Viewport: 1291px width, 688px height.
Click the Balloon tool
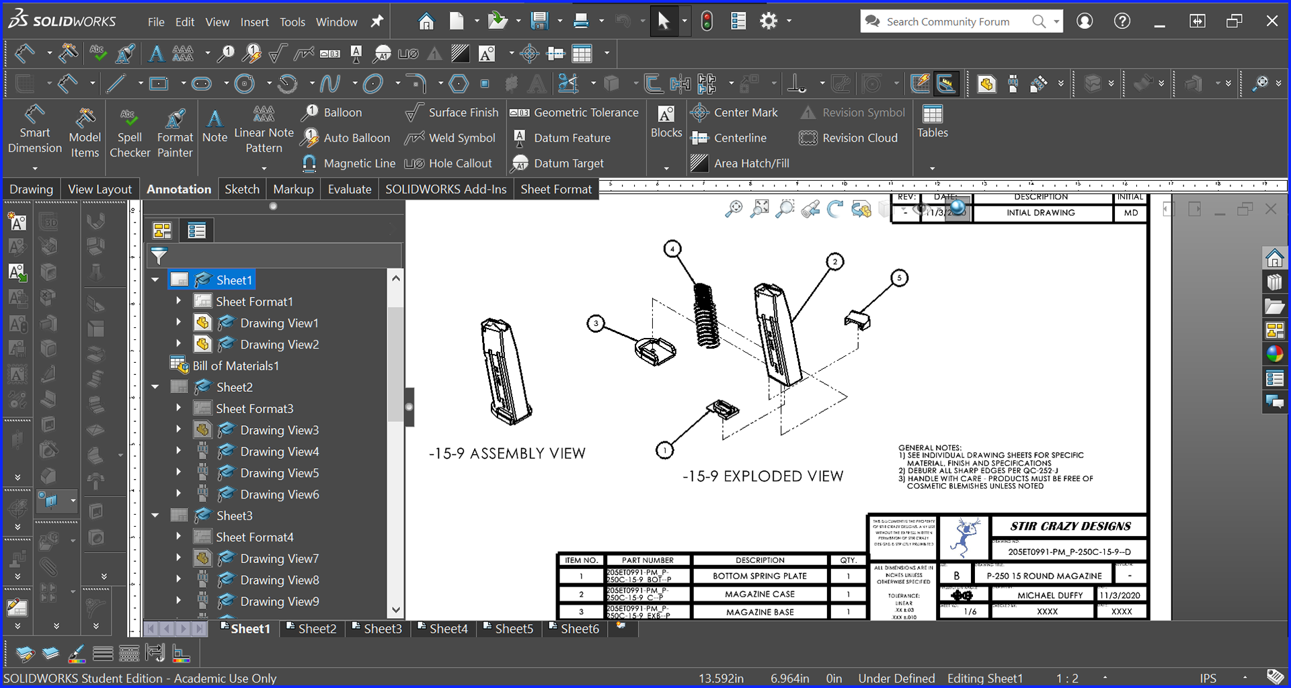tap(331, 112)
